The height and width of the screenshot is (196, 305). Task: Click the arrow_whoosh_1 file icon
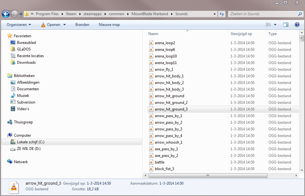pyautogui.click(x=151, y=142)
